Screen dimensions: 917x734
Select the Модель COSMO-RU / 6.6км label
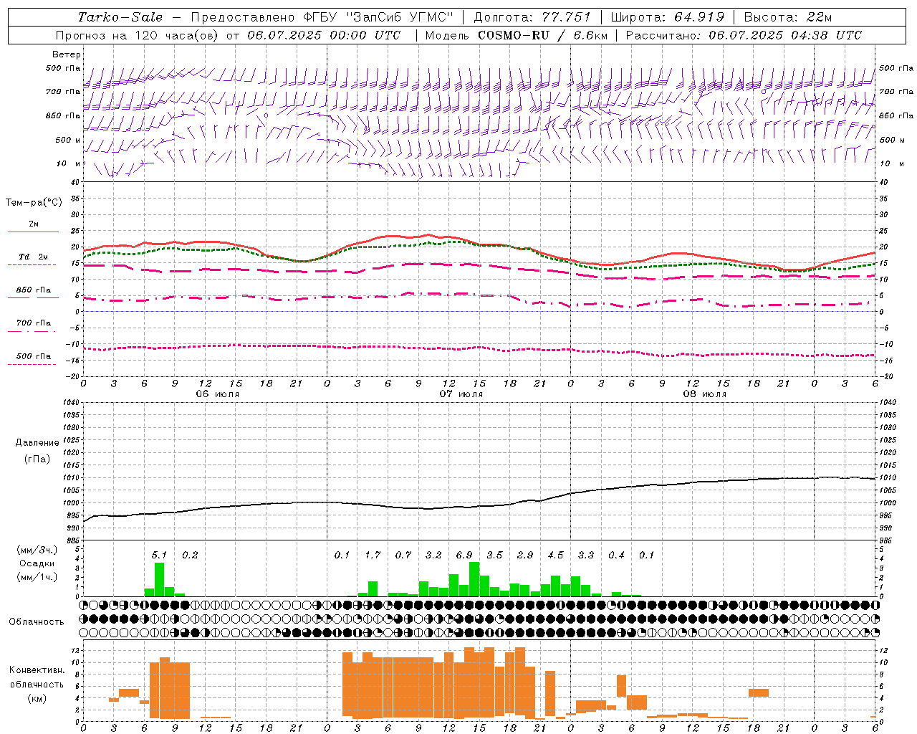(516, 35)
